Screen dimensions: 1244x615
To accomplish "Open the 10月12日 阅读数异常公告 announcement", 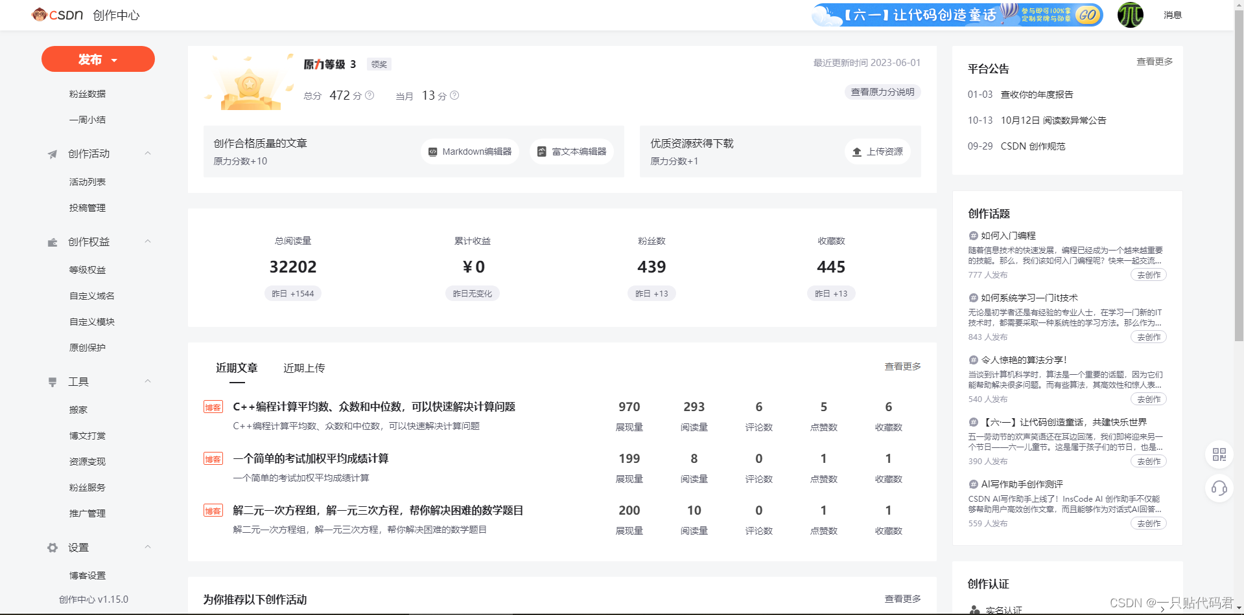I will click(x=1053, y=120).
